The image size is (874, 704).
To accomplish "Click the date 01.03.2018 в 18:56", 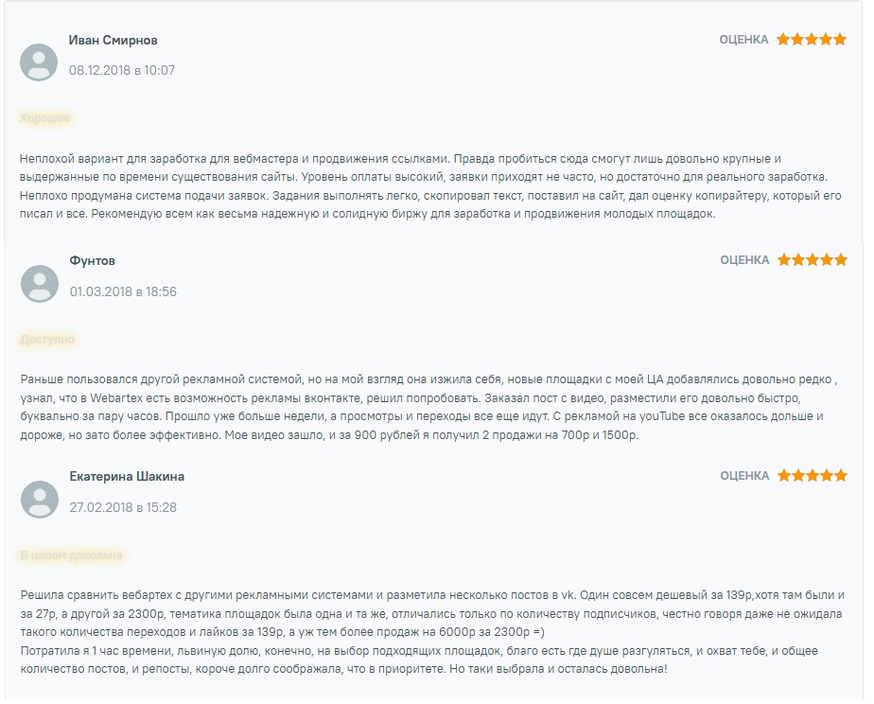I will [x=123, y=291].
